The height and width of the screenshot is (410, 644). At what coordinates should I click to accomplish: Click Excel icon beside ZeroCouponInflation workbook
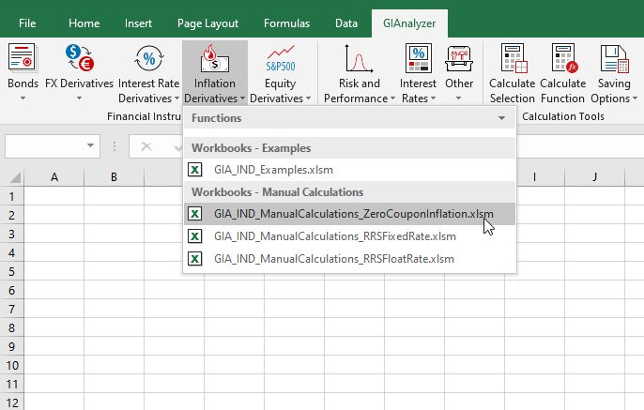pos(195,214)
